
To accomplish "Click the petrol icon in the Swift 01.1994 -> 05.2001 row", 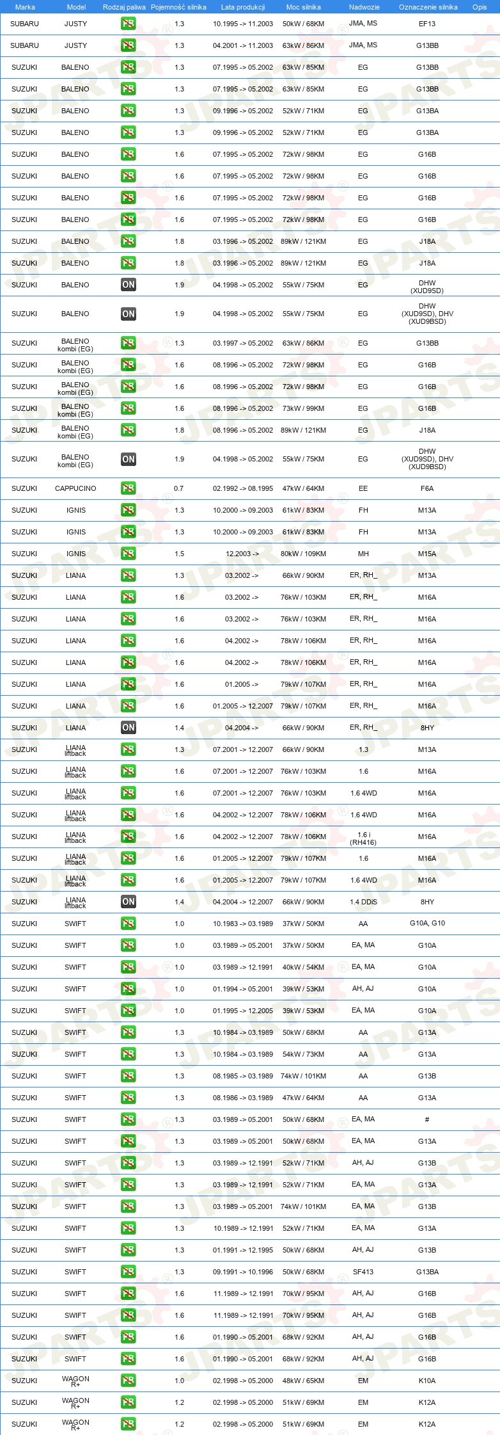I will (129, 989).
